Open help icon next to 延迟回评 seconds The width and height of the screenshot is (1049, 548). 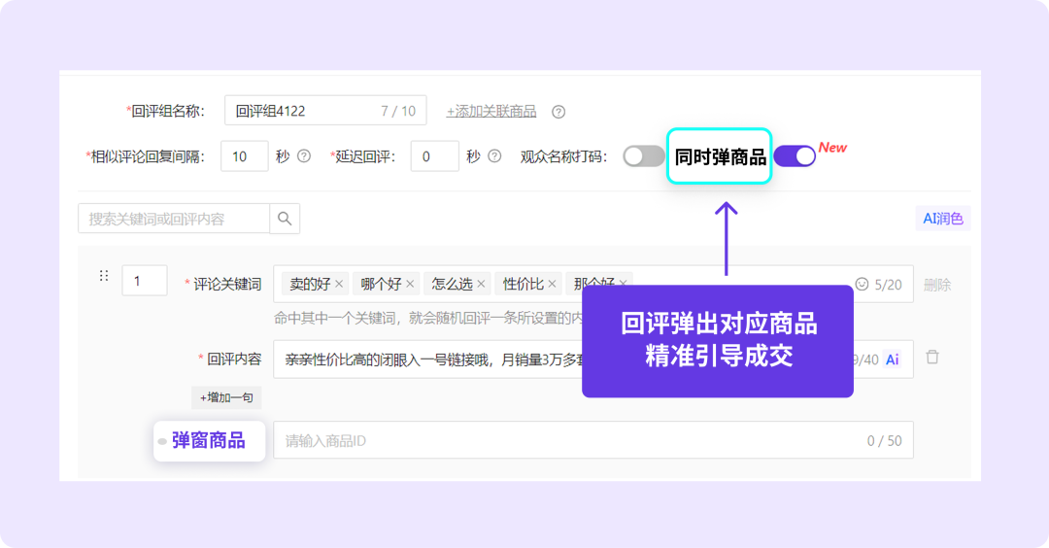point(494,155)
